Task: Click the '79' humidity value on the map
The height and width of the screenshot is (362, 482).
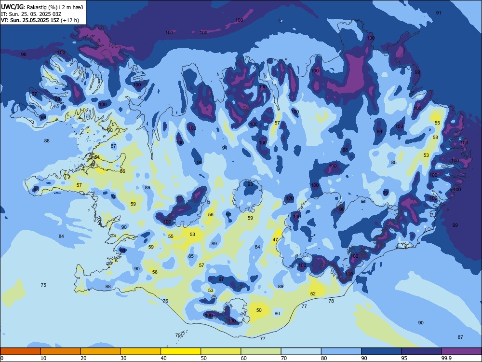Action: pyautogui.click(x=178, y=335)
